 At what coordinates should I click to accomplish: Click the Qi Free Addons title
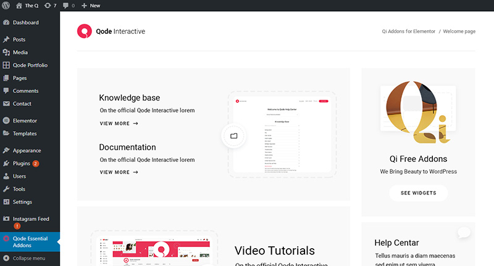click(419, 159)
